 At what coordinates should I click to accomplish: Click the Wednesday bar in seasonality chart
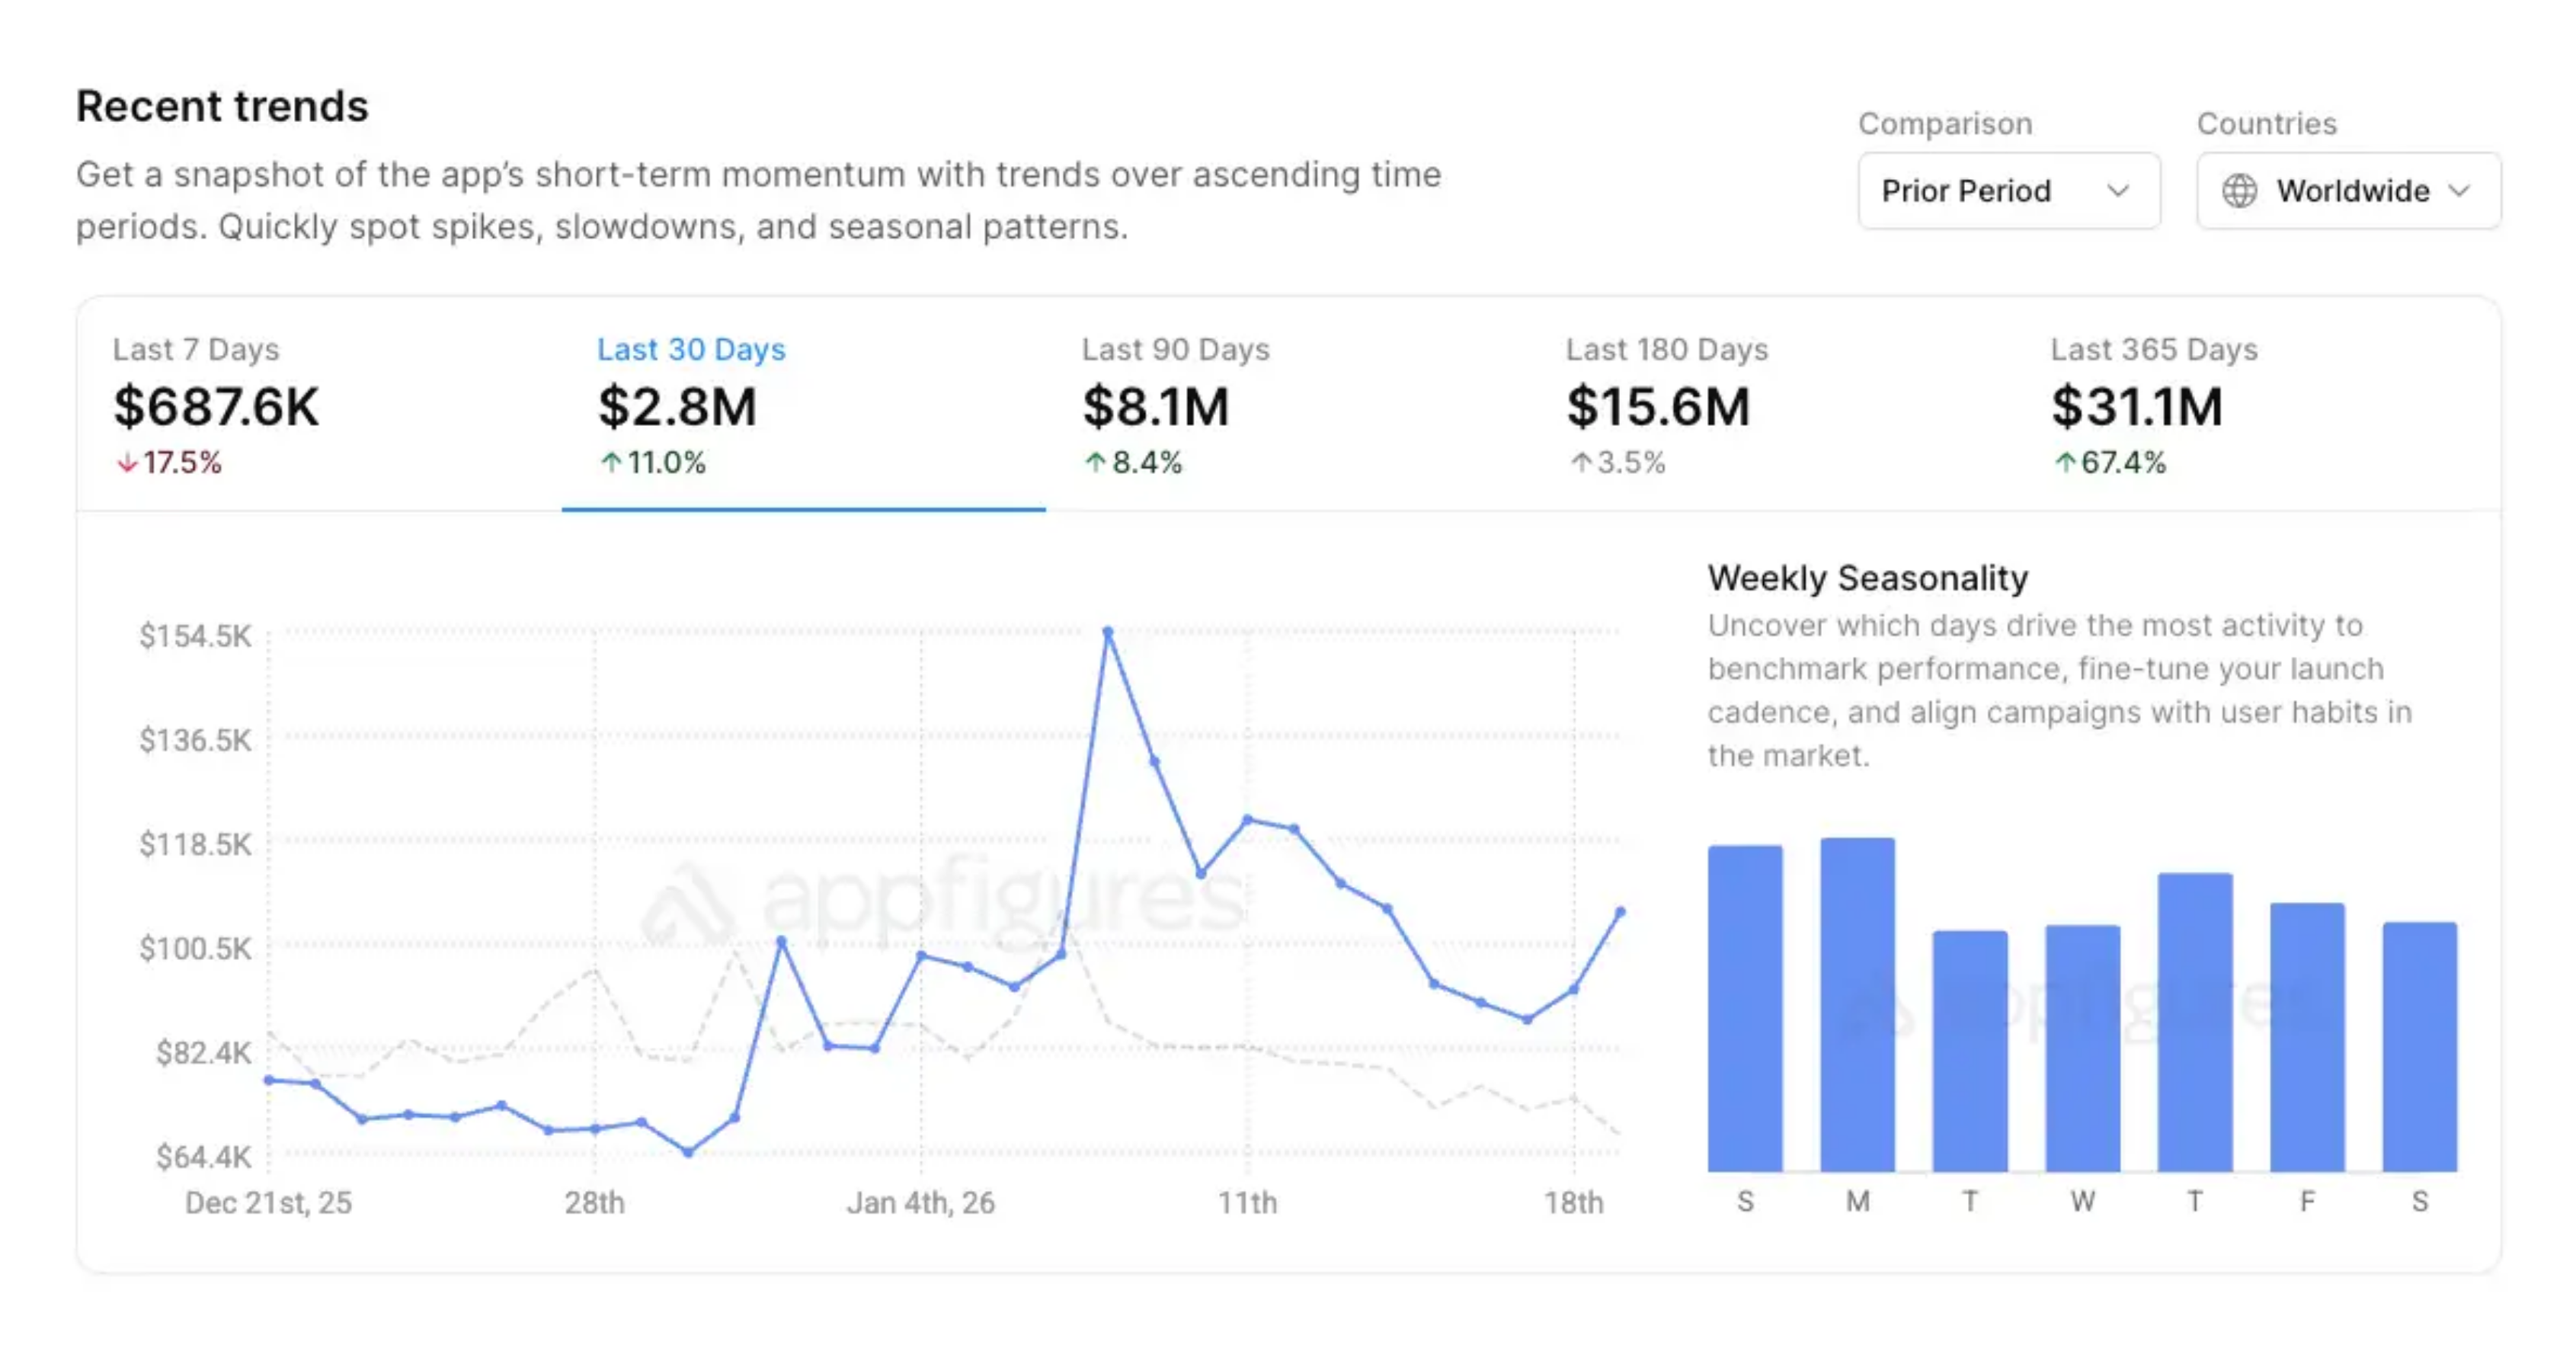[2082, 1048]
